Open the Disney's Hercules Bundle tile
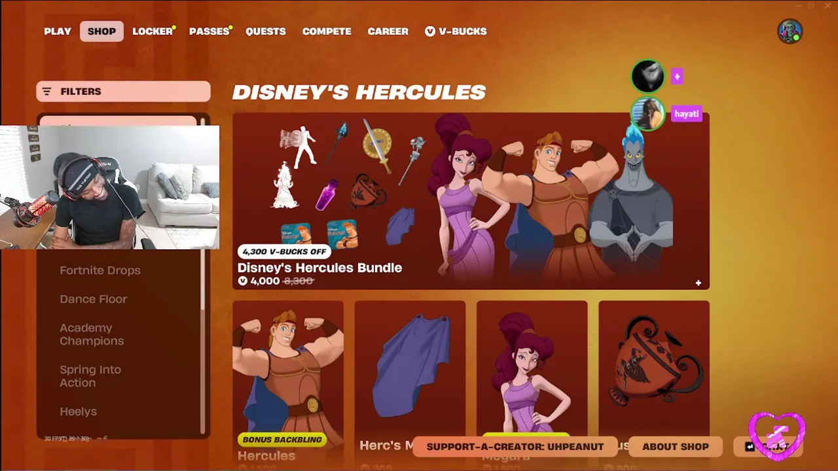 pyautogui.click(x=471, y=201)
